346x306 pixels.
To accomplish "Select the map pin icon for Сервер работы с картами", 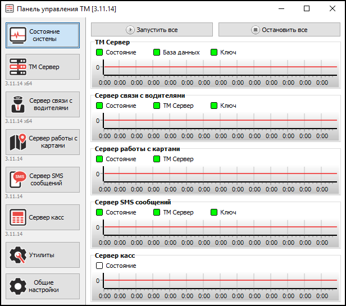I will pyautogui.click(x=19, y=142).
